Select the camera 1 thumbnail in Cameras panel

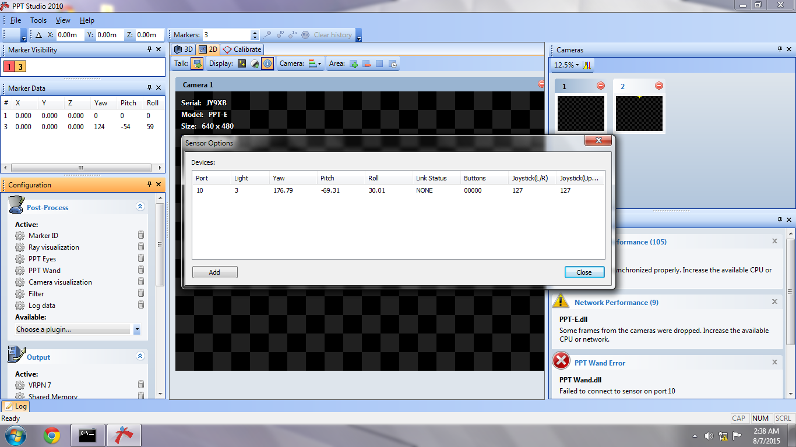tap(580, 113)
